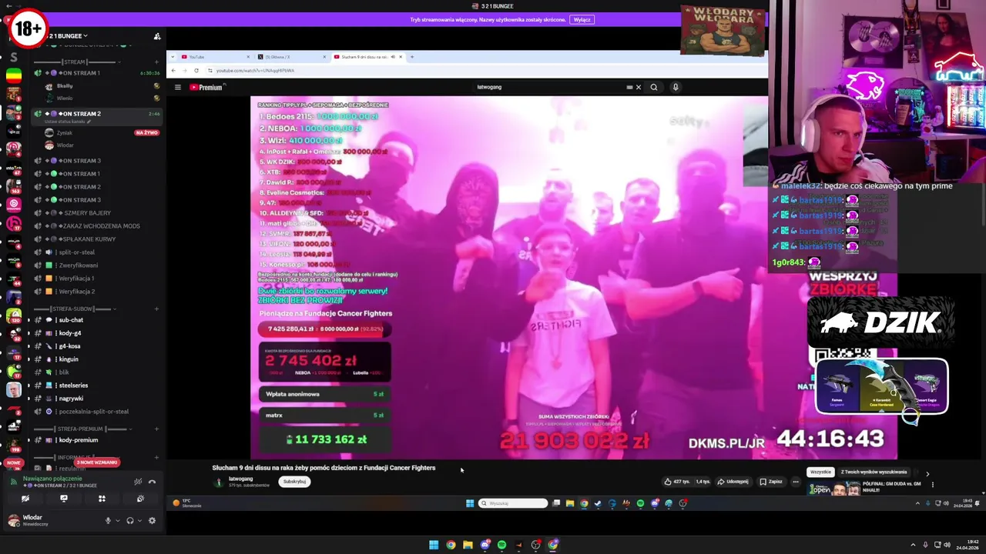Screen dimensions: 986x554
Task: Open Discord user settings gear
Action: point(152,521)
